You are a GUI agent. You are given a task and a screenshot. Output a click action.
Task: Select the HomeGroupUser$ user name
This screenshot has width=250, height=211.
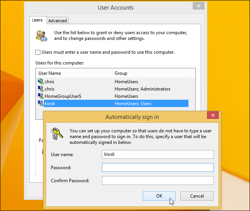(63, 96)
